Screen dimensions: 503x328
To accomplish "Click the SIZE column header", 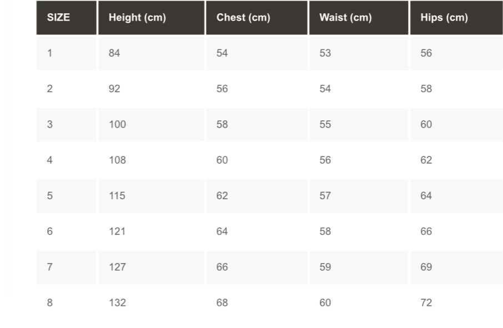I will pos(67,18).
